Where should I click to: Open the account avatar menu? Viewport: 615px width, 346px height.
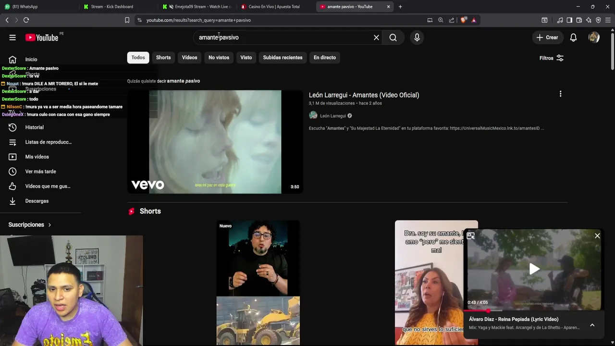tap(594, 37)
